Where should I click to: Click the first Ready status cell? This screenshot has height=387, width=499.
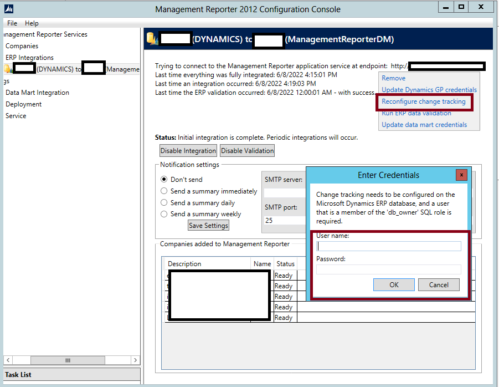click(x=285, y=275)
